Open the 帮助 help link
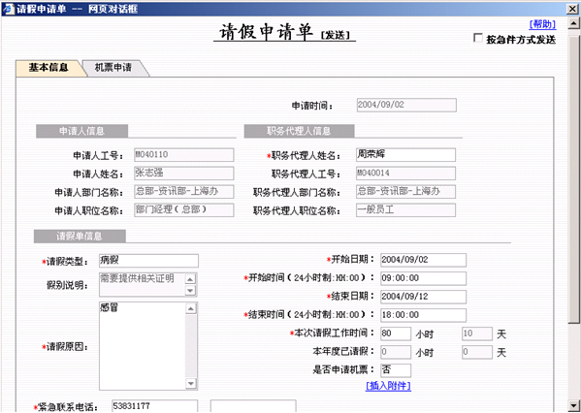 click(x=542, y=24)
